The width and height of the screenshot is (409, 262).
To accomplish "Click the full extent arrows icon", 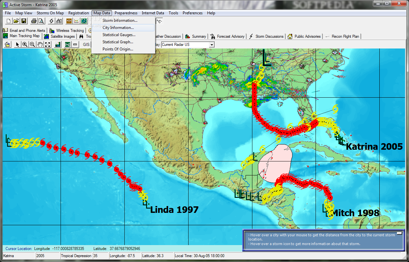I will click(x=47, y=45).
